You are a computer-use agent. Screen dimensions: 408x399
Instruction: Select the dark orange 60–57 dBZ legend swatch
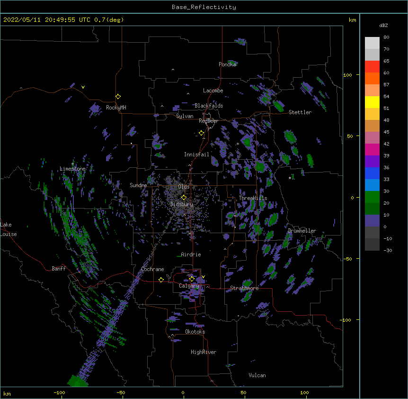tap(372, 78)
